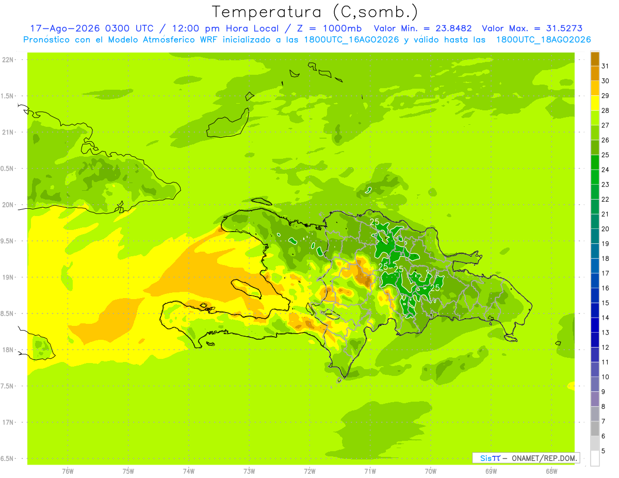Pick the legend swatch between 19 and 20
619x478 pixels.
[595, 236]
